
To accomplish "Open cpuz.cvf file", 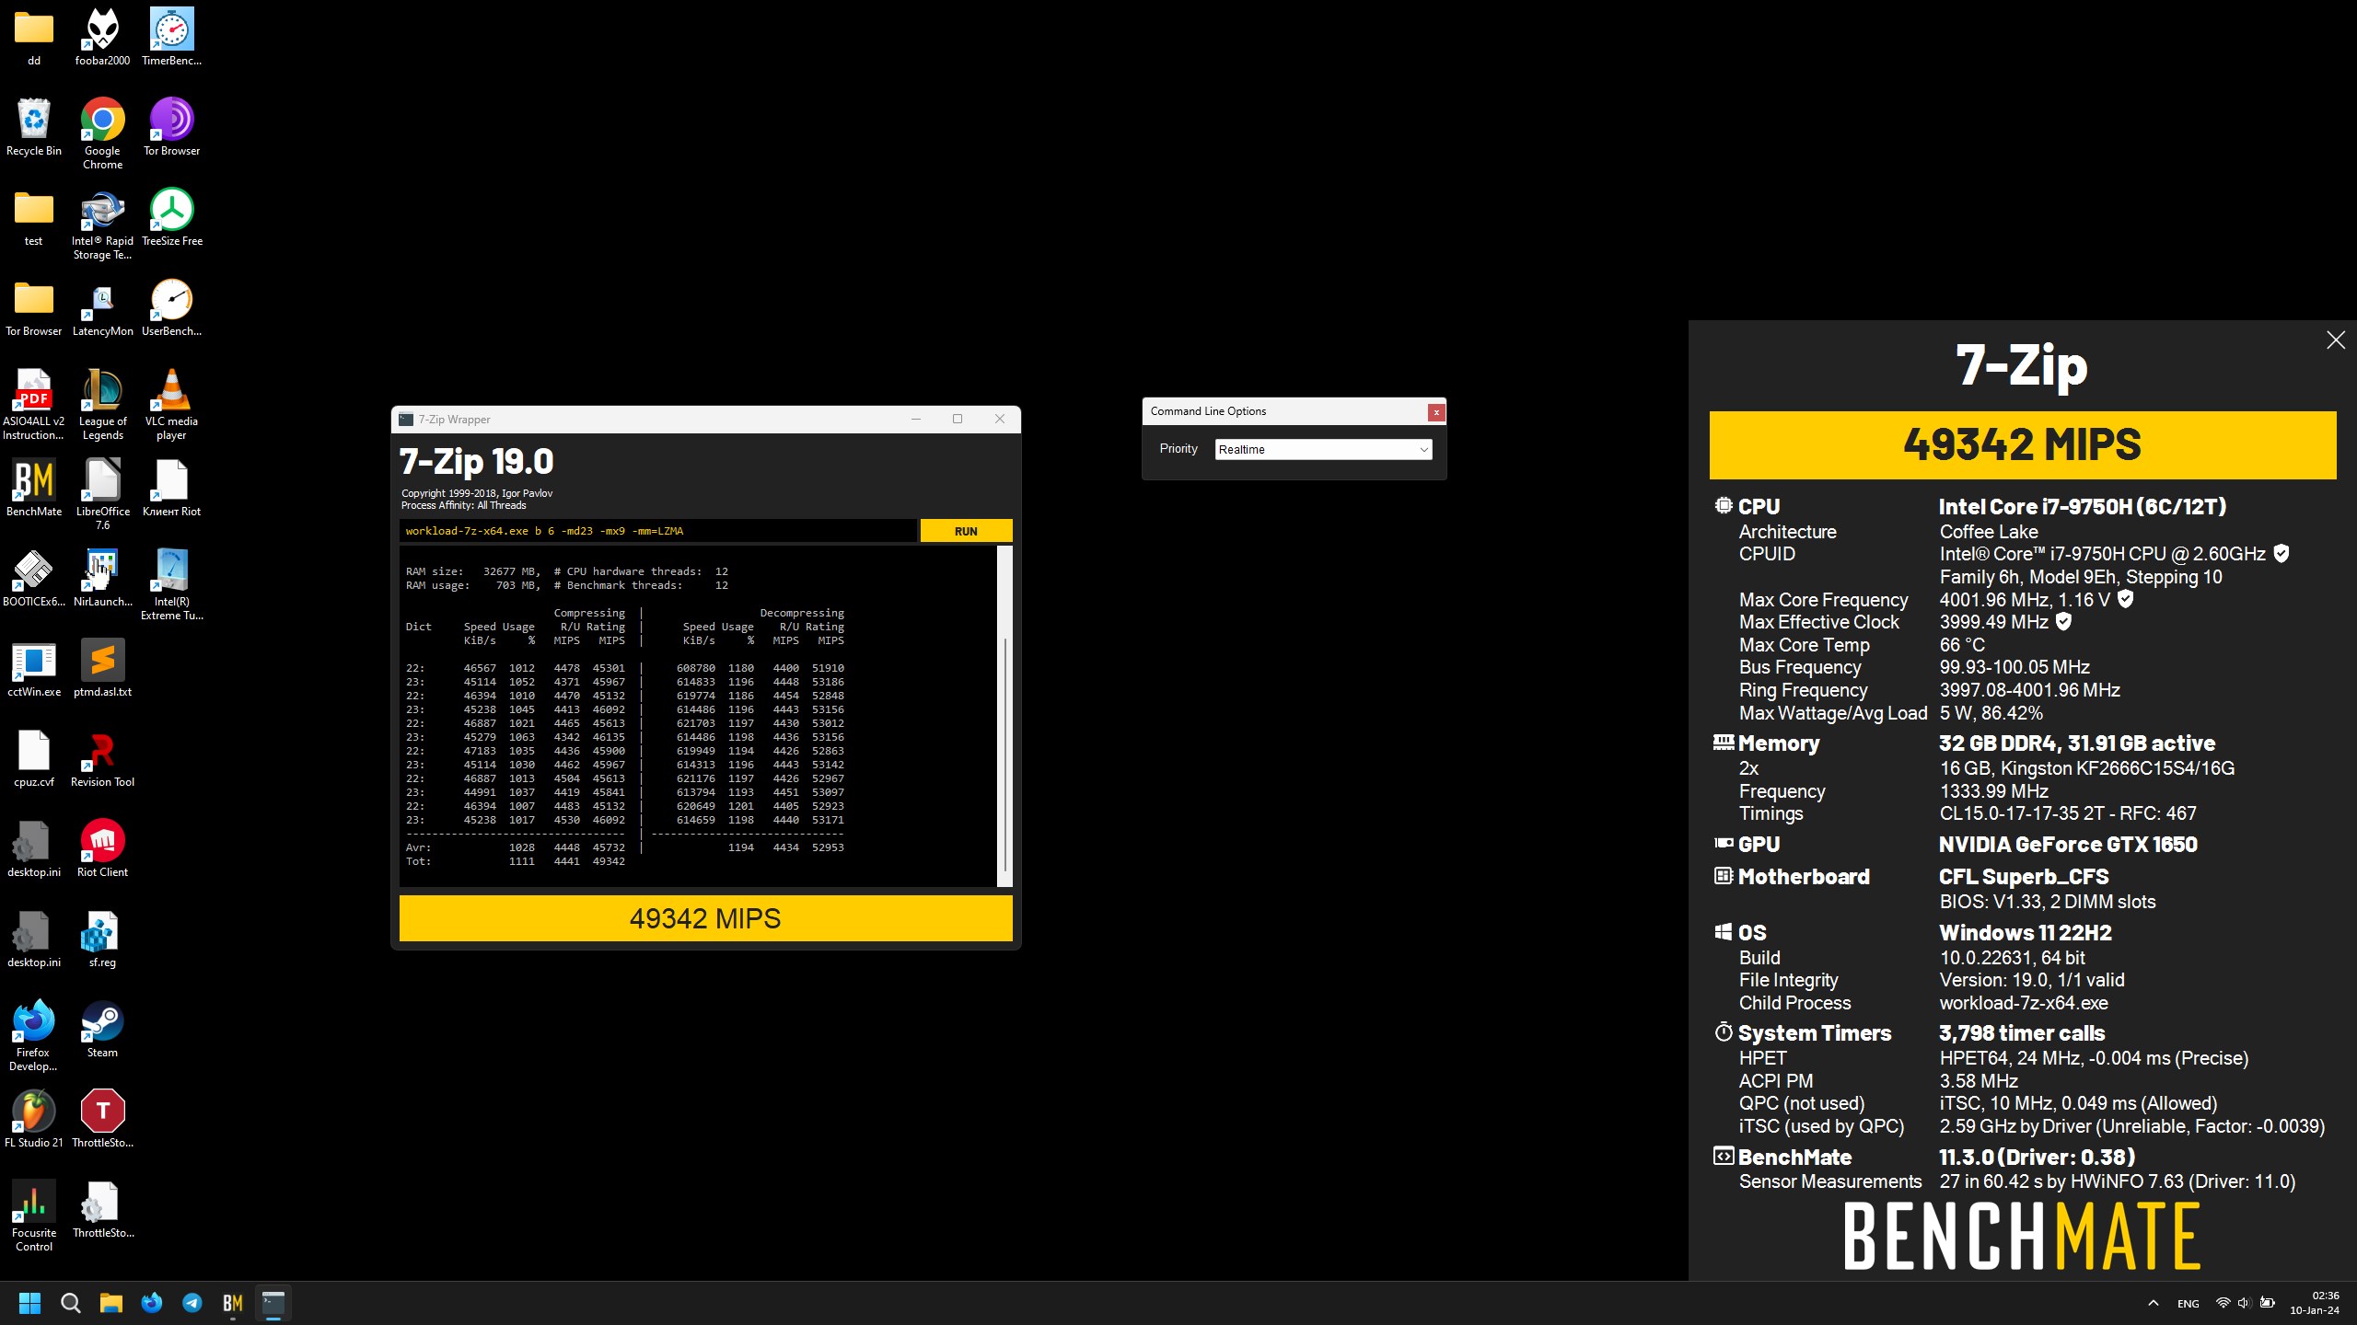I will click(x=34, y=758).
